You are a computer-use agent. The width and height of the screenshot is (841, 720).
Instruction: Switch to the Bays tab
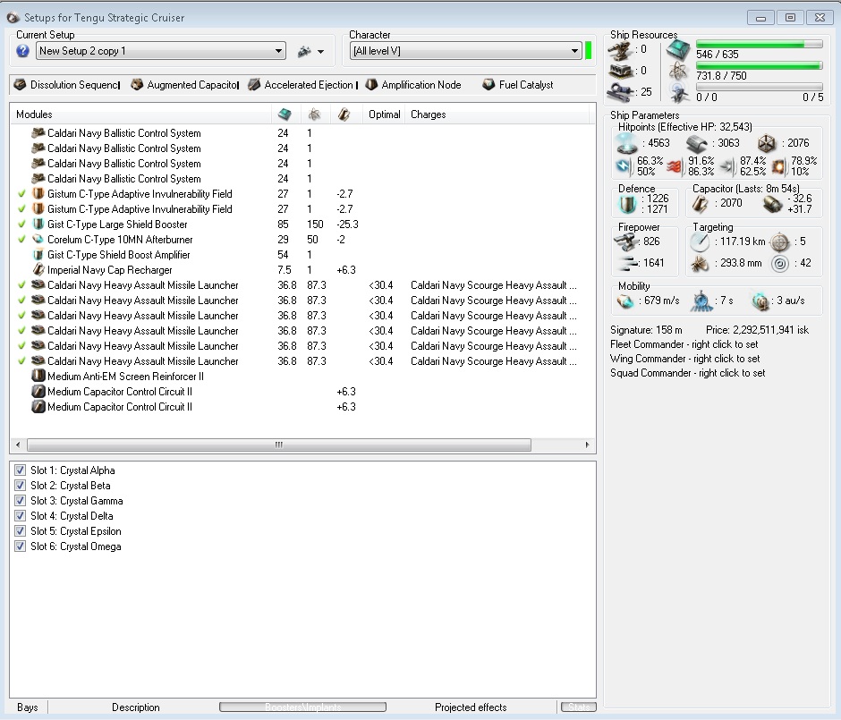tap(28, 707)
